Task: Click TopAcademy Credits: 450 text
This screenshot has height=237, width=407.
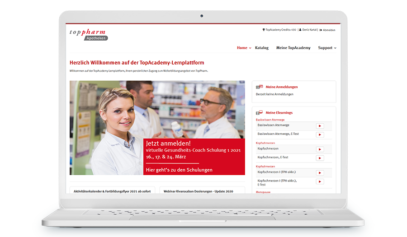Action: point(281,30)
